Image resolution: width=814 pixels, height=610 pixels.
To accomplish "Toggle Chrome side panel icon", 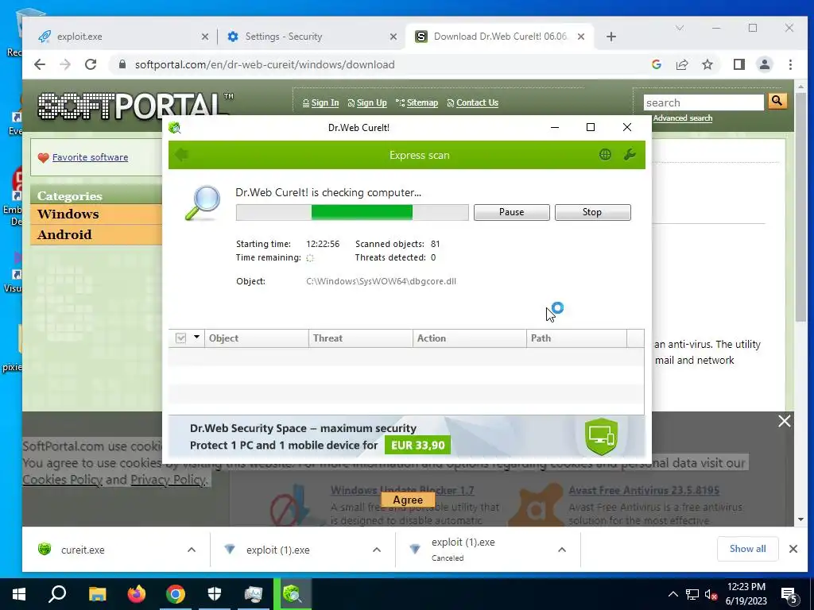I will click(x=738, y=64).
